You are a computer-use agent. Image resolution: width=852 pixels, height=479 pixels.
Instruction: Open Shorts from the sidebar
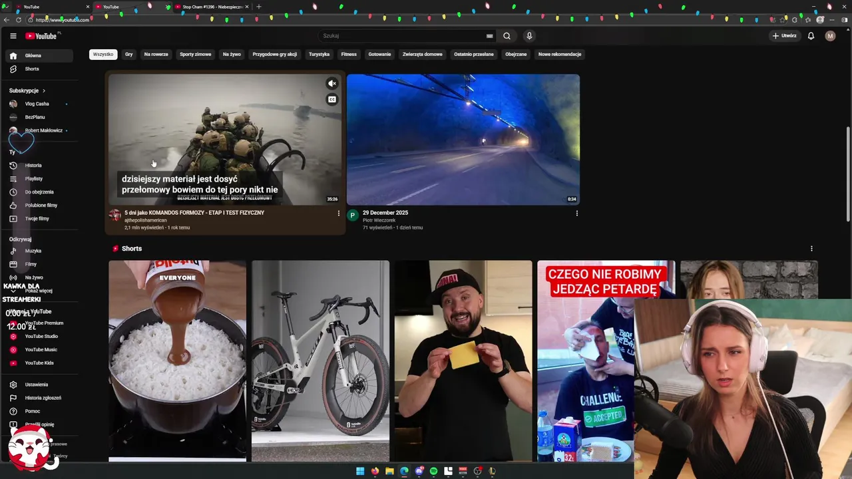40,69
